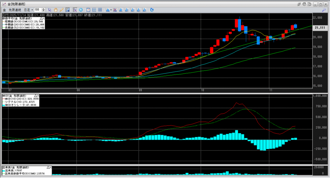Expand the chart indicator dropdown arrow
The height and width of the screenshot is (178, 330).
(111, 10)
